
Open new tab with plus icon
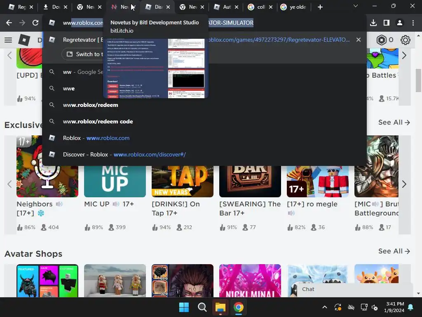320,7
